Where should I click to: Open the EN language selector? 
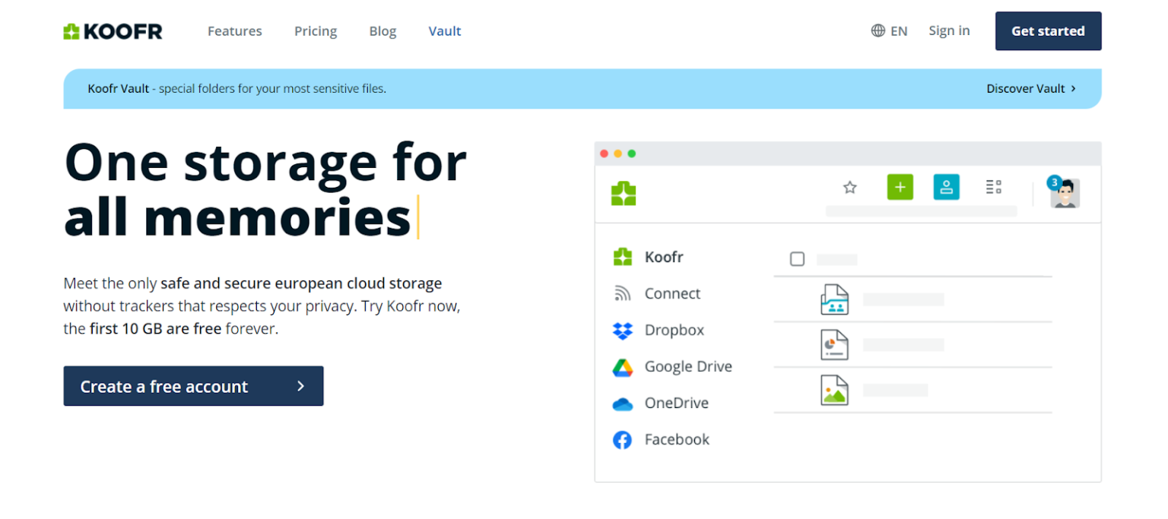pyautogui.click(x=890, y=30)
